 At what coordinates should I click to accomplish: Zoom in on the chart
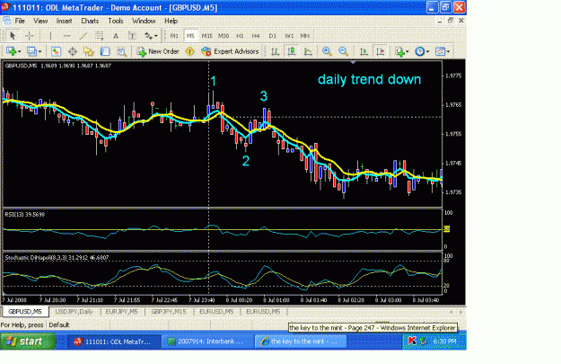click(327, 51)
